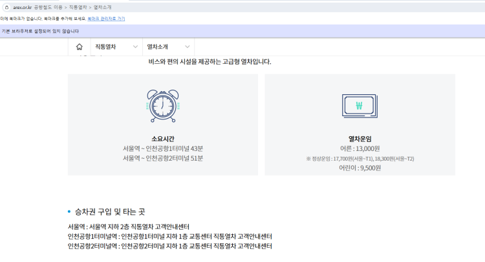Click the 인천공항2터미널역 교통센터 line
This screenshot has width=485, height=262.
pyautogui.click(x=170, y=246)
